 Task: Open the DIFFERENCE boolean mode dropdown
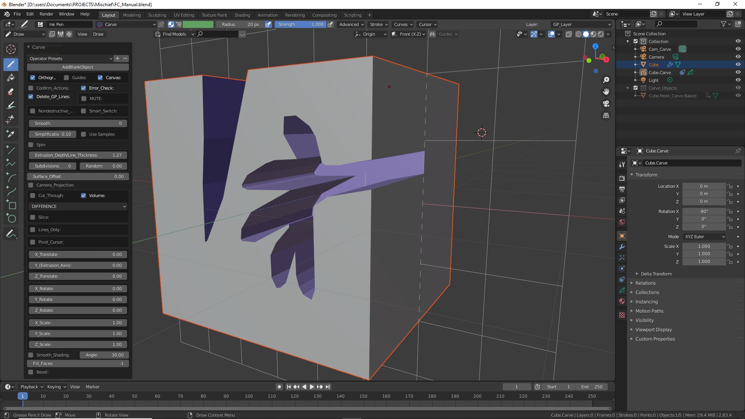tap(78, 206)
